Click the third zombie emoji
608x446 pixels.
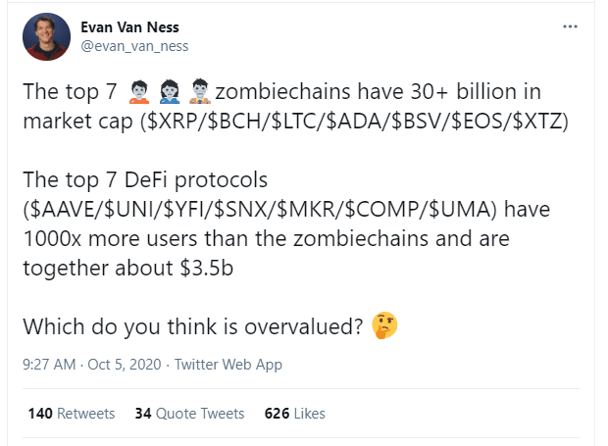pos(200,92)
